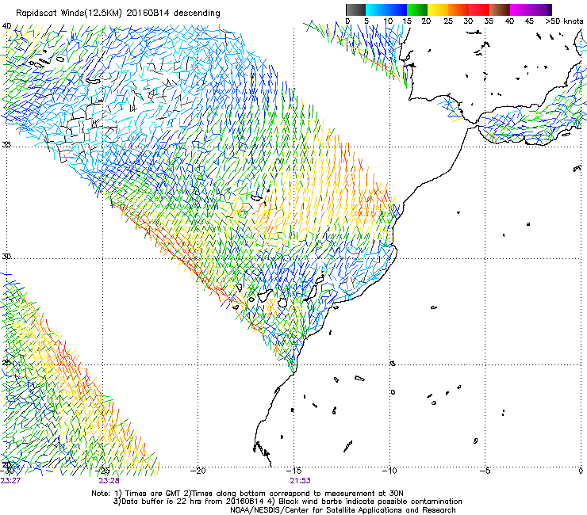Click the '-10' longitude label on bottom axis

click(389, 471)
